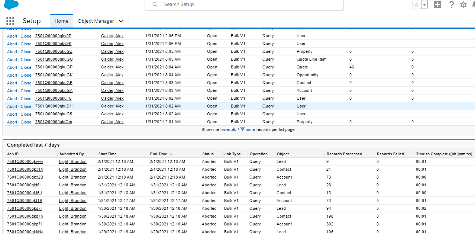Open the App Launcher grid icon
The height and width of the screenshot is (234, 475).
click(10, 21)
